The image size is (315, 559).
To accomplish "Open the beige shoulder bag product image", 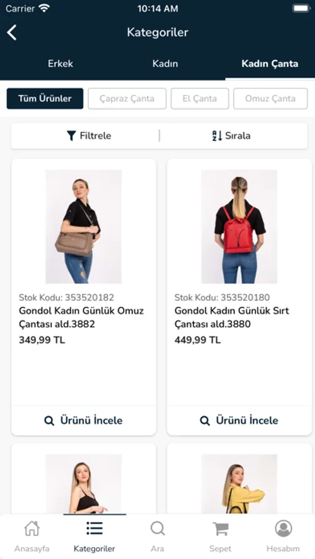I will pyautogui.click(x=83, y=227).
